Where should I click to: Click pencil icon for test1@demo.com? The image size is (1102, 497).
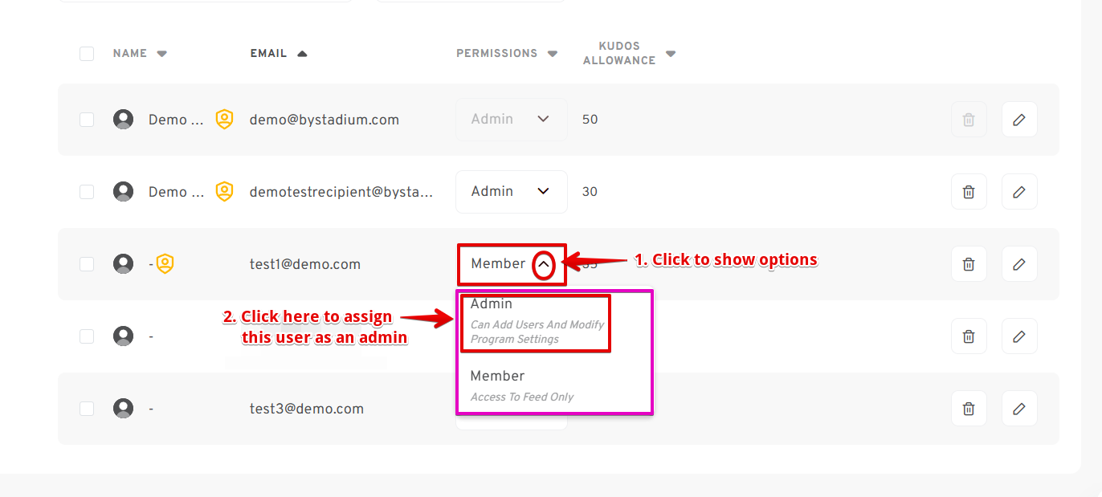coord(1019,264)
